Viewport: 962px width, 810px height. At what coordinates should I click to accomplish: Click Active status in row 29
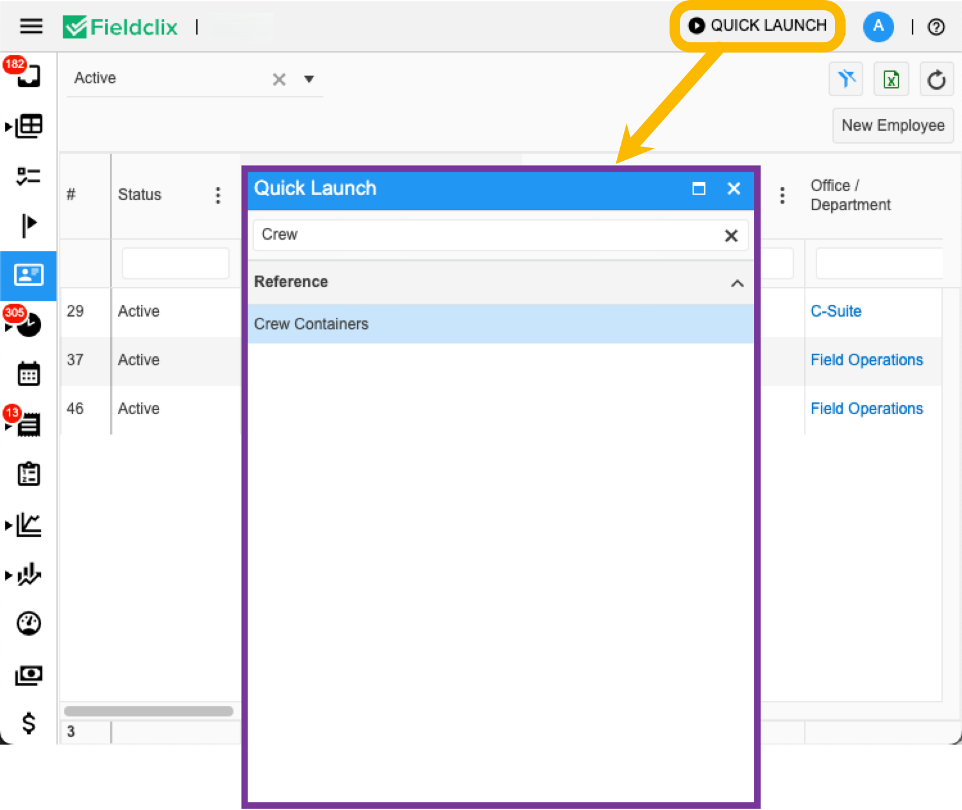(x=139, y=311)
